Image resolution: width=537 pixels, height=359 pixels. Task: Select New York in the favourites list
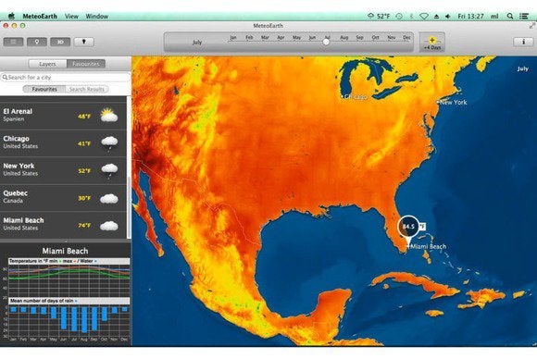click(63, 170)
